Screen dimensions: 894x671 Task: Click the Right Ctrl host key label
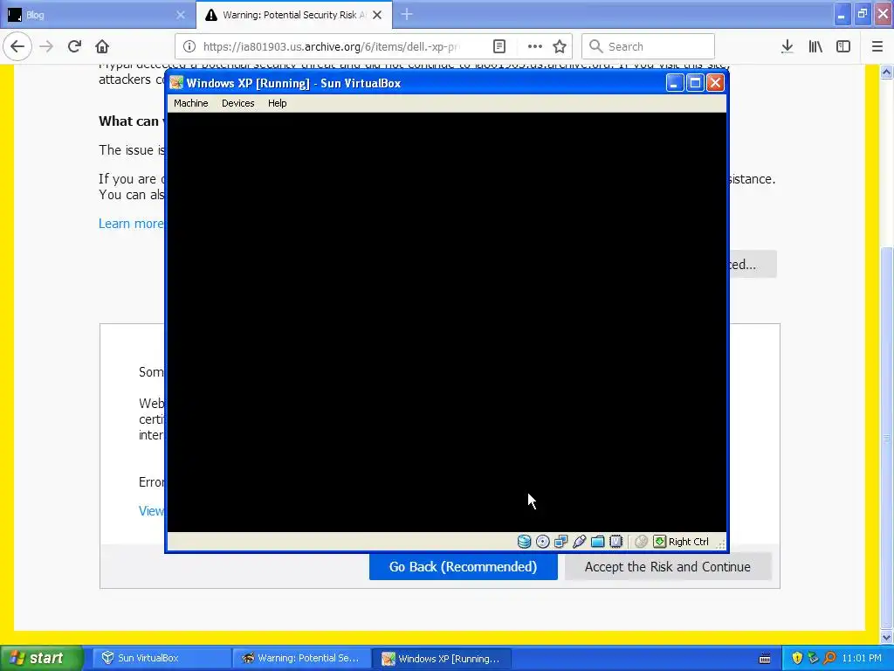pyautogui.click(x=688, y=542)
